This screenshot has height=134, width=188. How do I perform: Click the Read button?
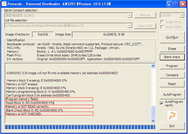(x=172, y=84)
